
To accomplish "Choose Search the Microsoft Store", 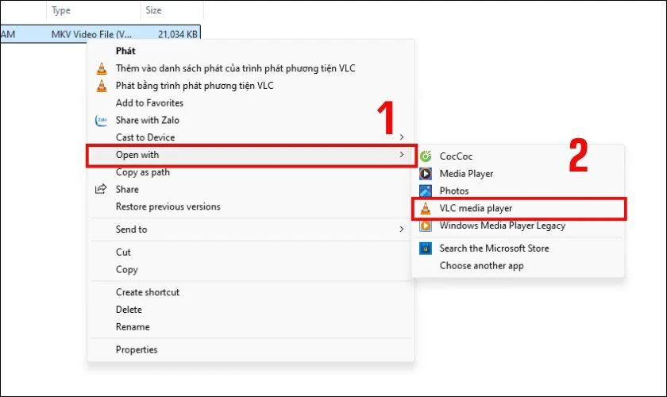I will pyautogui.click(x=518, y=248).
